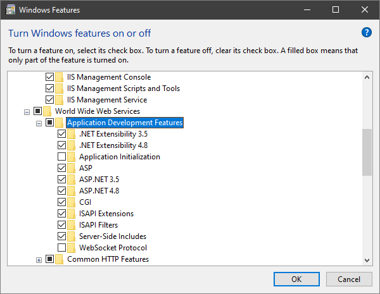Screen dimensions: 380x294
Task: Collapse the Application Development Features node
Action: [x=39, y=124]
